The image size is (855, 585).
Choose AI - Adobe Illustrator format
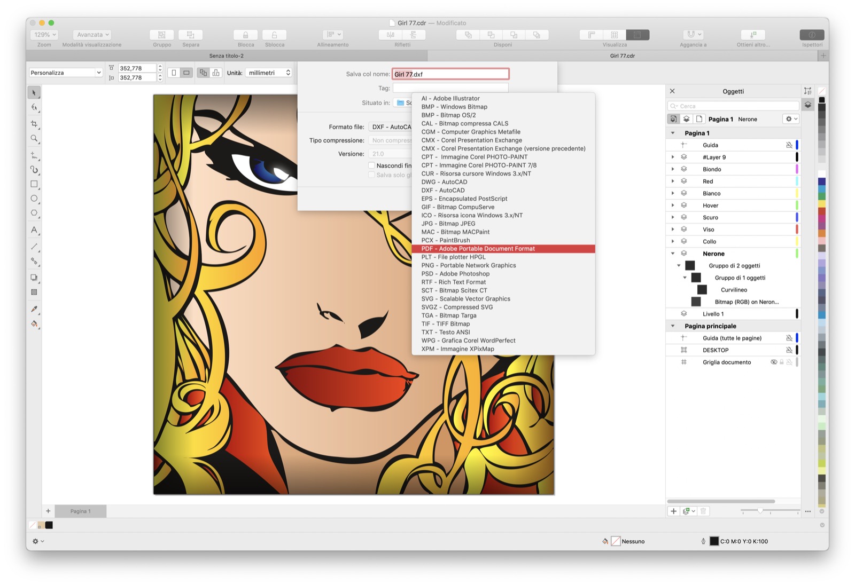[x=503, y=99]
